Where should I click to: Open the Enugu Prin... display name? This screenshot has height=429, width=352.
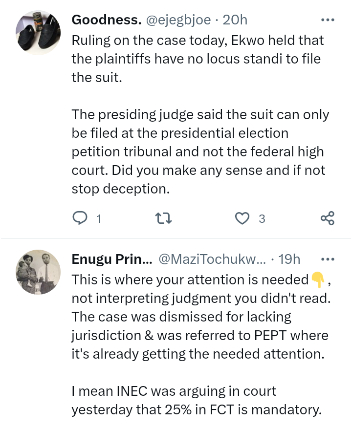pyautogui.click(x=112, y=259)
